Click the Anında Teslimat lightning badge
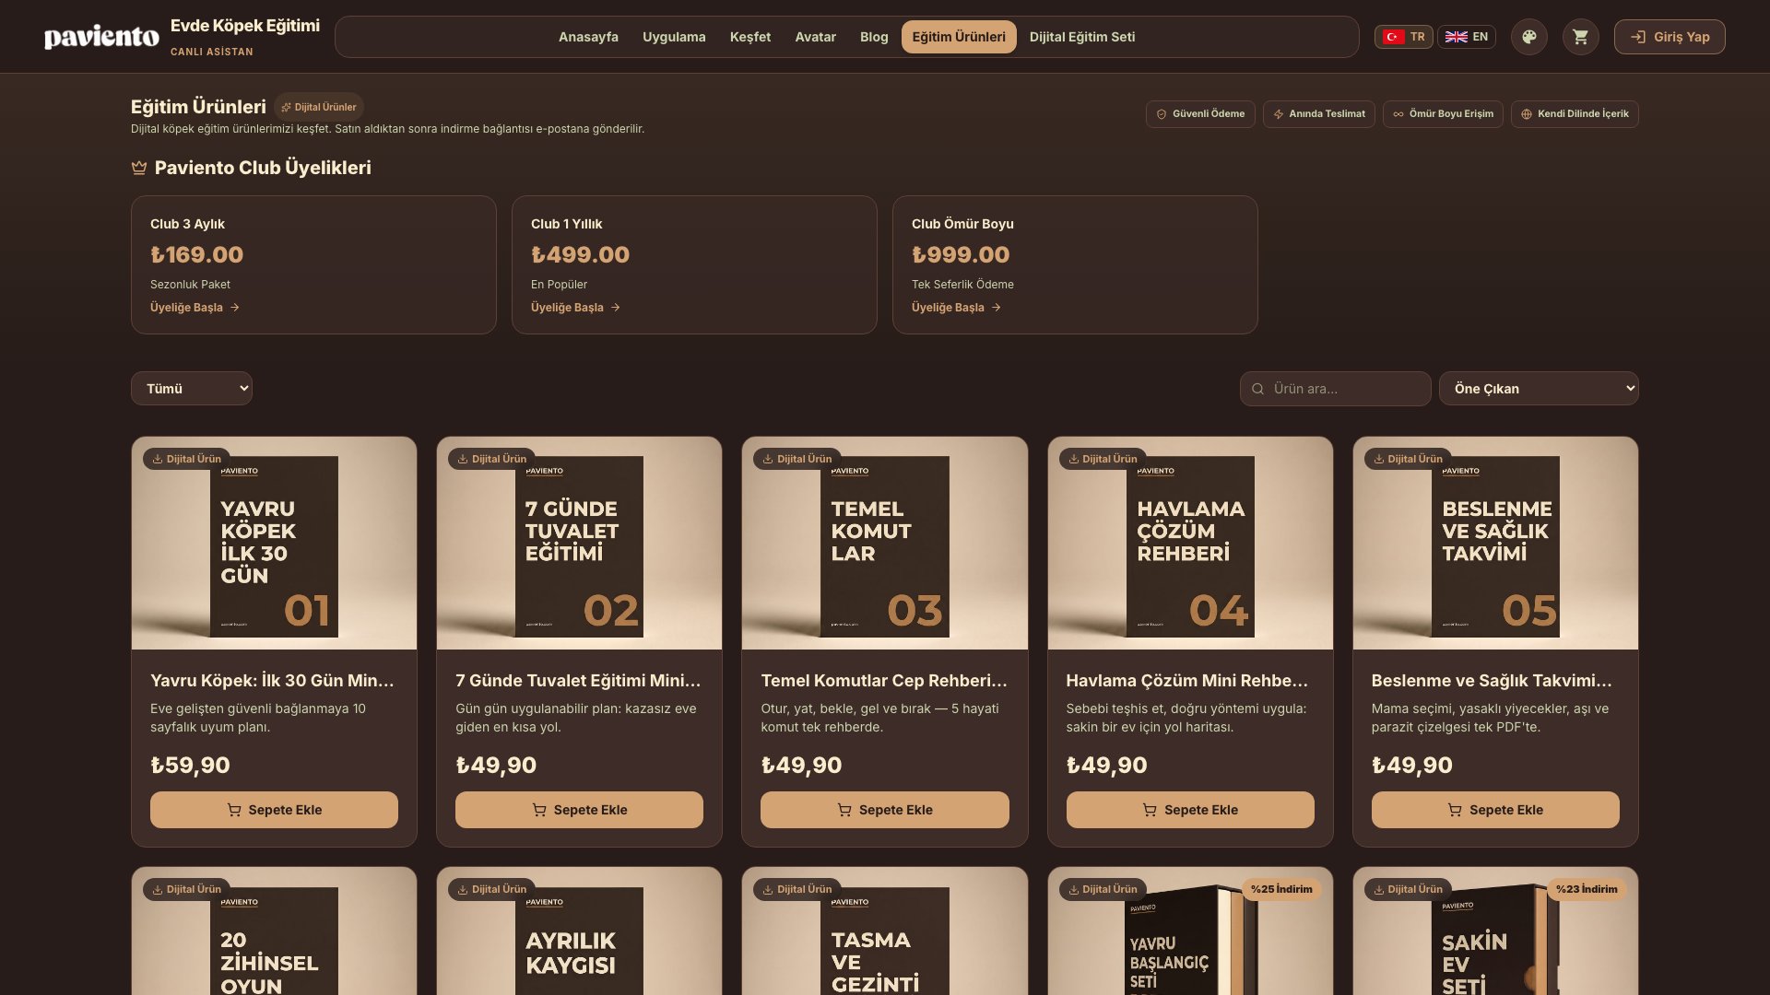This screenshot has height=995, width=1770. click(x=1319, y=114)
